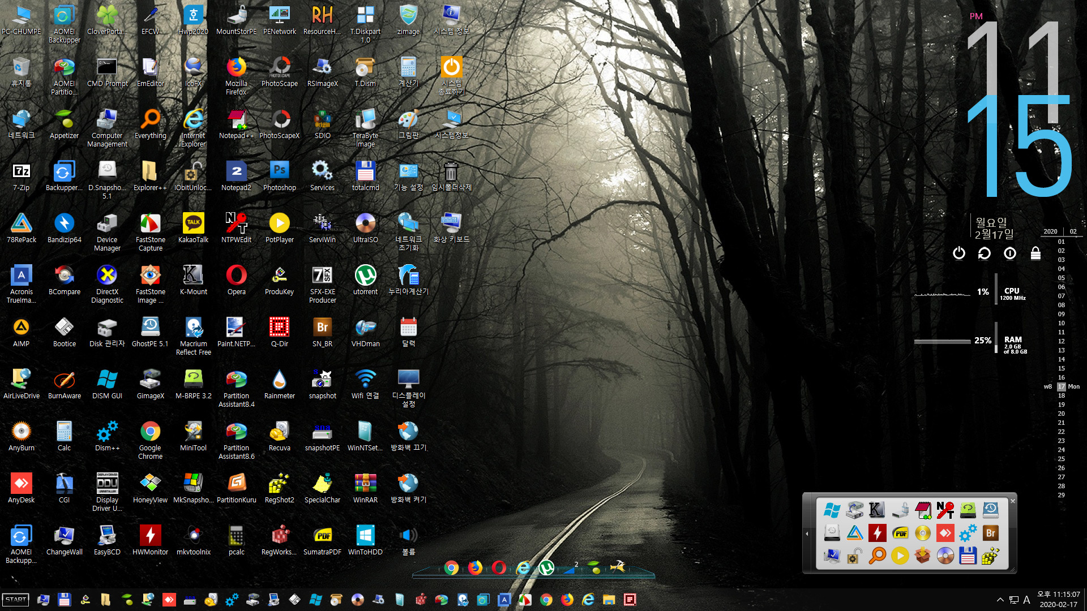Open Bandizip64 desktop icon
The height and width of the screenshot is (611, 1087).
pos(64,228)
